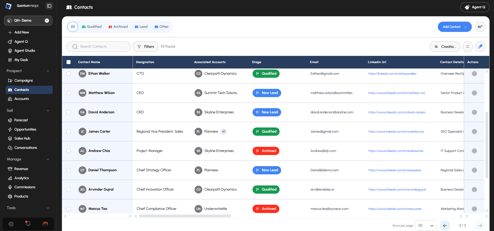Collapse the Sell section
The height and width of the screenshot is (231, 494).
tap(48, 111)
